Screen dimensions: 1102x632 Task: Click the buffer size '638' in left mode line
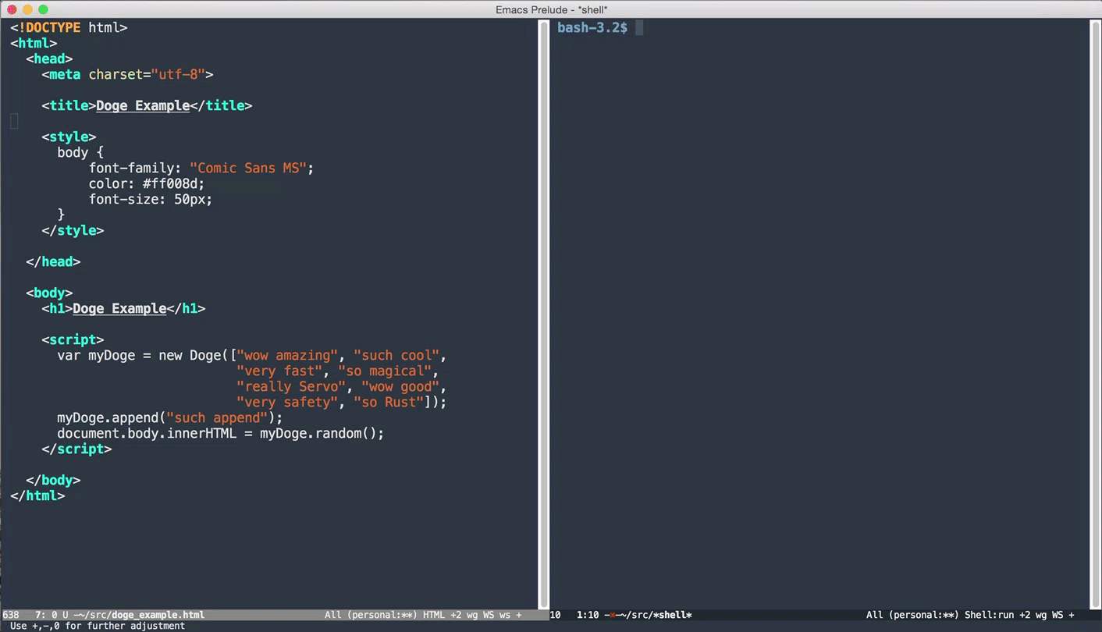pos(11,615)
